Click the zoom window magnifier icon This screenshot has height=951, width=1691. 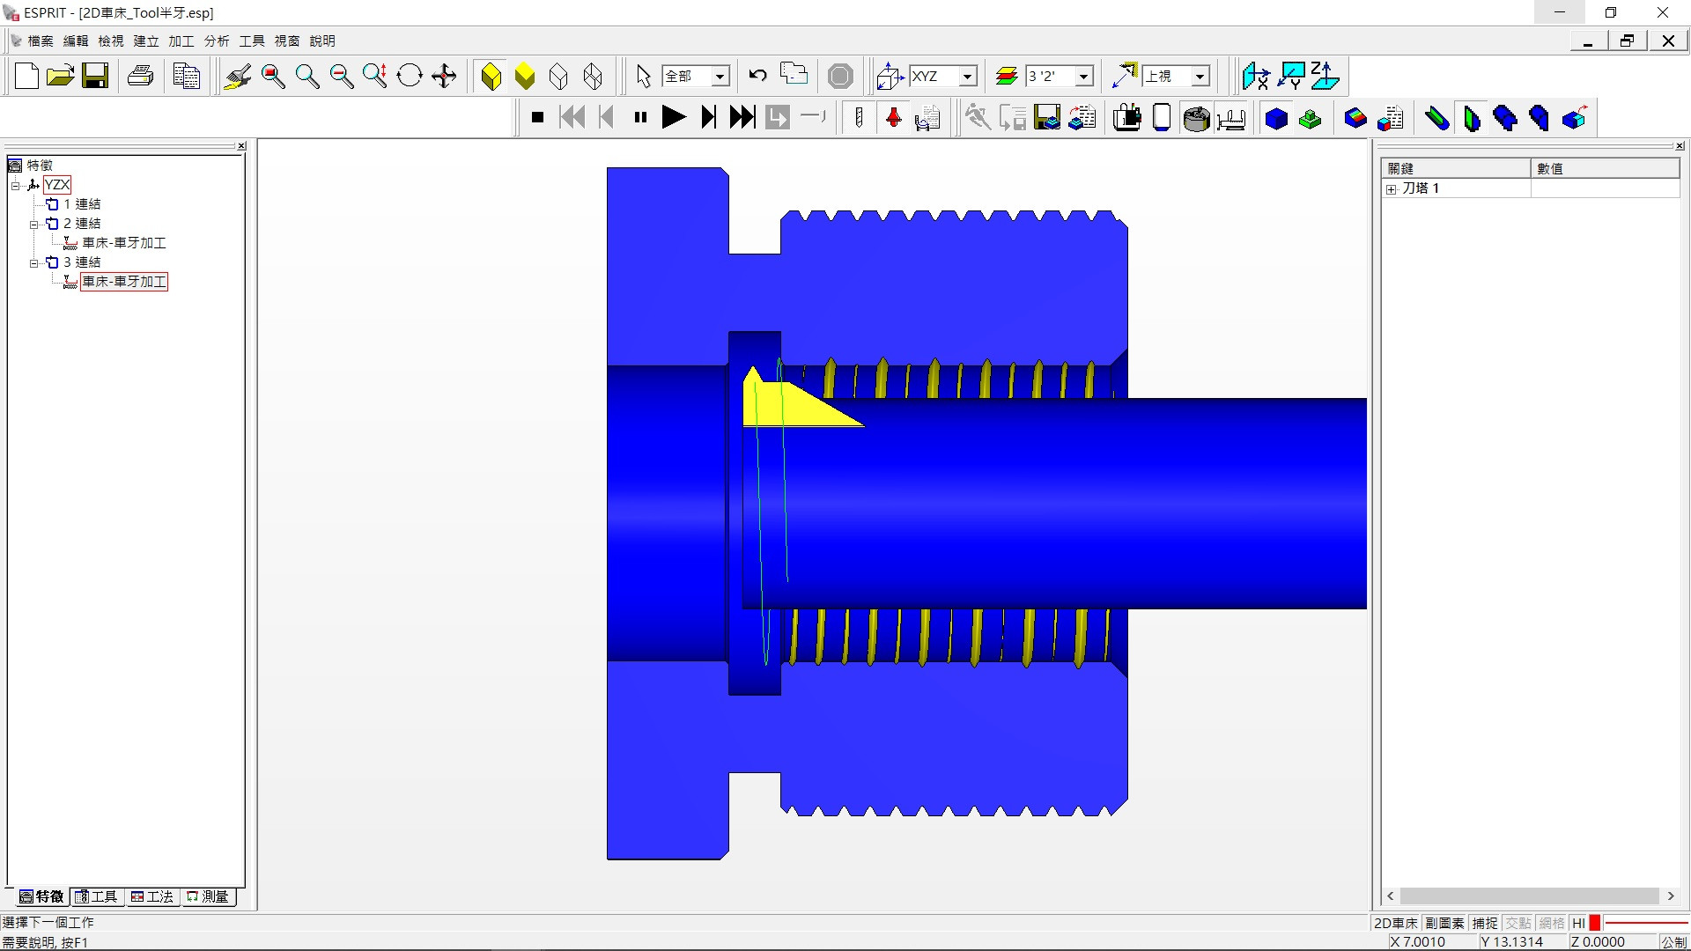click(x=273, y=77)
